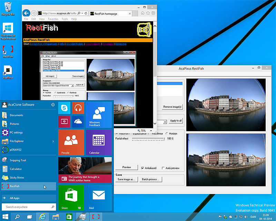This screenshot has height=221, width=276.
Task: Open taskbar Search magnifier
Action: [x=17, y=217]
